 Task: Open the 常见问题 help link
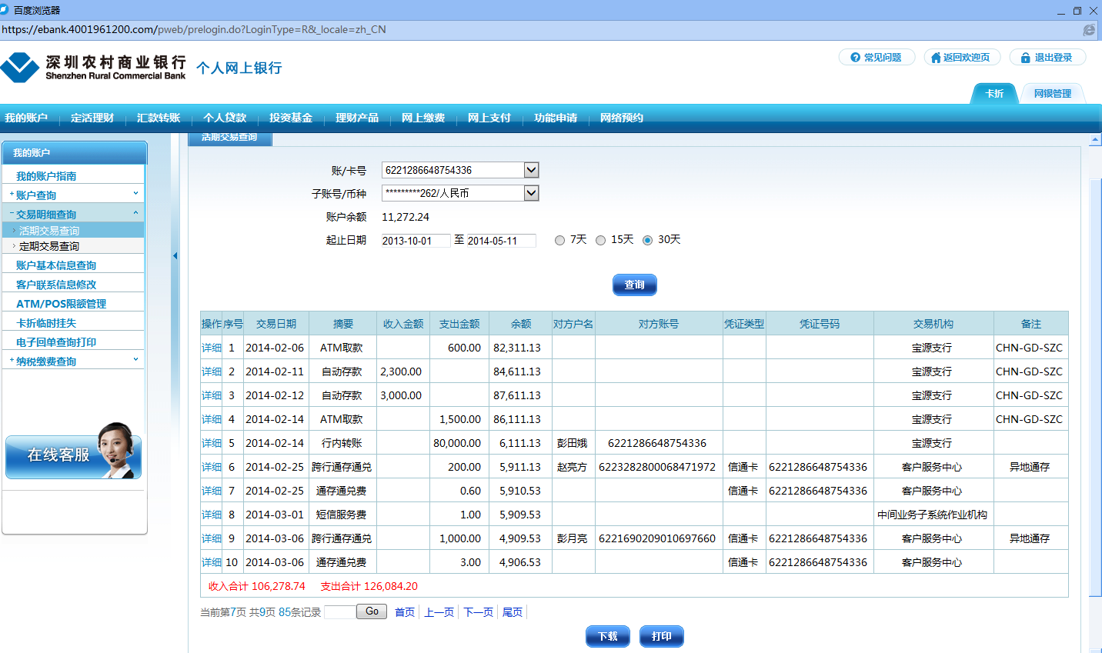(877, 58)
